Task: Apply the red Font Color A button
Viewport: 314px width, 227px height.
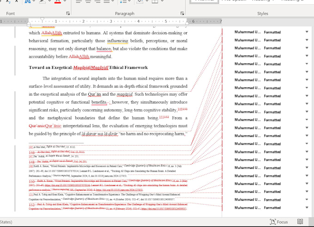Action: [57, 1]
